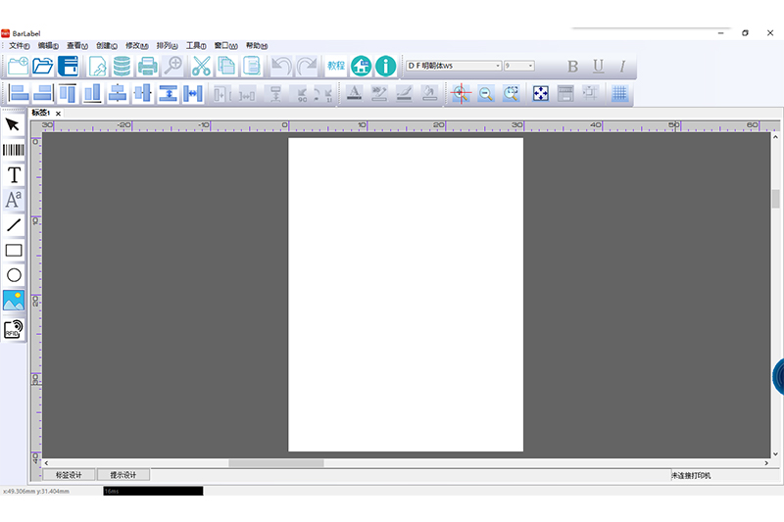Open the font name dropdown
Image resolution: width=784 pixels, height=522 pixels.
pos(498,66)
